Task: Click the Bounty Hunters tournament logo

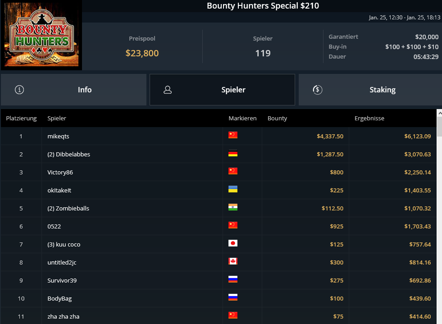Action: pos(41,36)
